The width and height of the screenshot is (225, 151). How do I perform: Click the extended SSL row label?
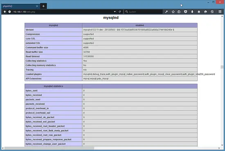[33, 43]
